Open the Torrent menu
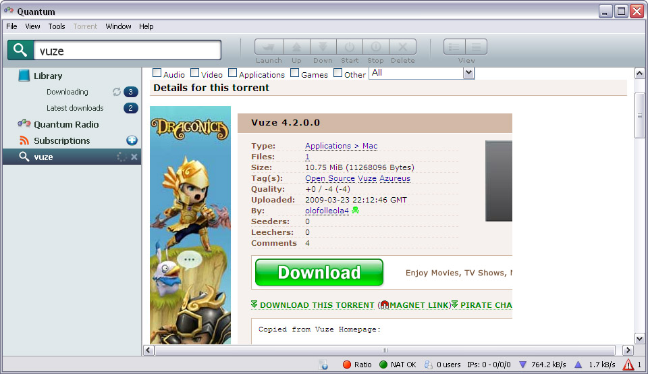 (x=85, y=26)
